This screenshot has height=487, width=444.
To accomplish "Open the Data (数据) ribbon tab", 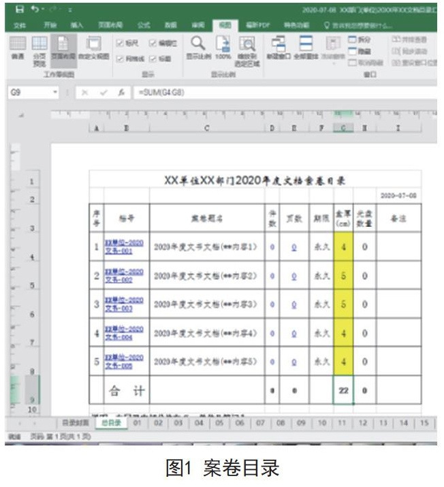I will (x=170, y=25).
